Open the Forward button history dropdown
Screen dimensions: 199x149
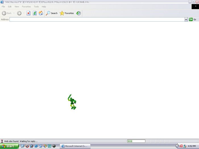pyautogui.click(x=24, y=13)
